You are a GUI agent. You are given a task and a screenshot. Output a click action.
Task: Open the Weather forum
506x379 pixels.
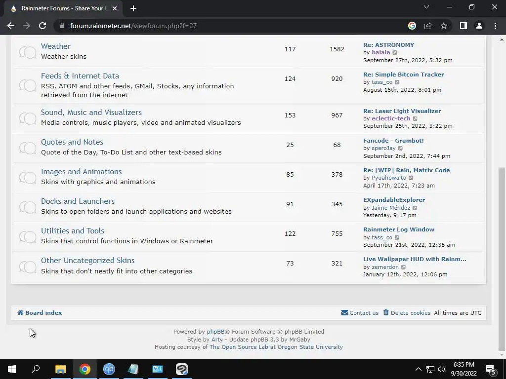point(55,46)
